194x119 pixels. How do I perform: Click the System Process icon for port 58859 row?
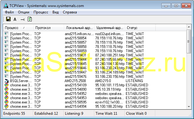6,51
